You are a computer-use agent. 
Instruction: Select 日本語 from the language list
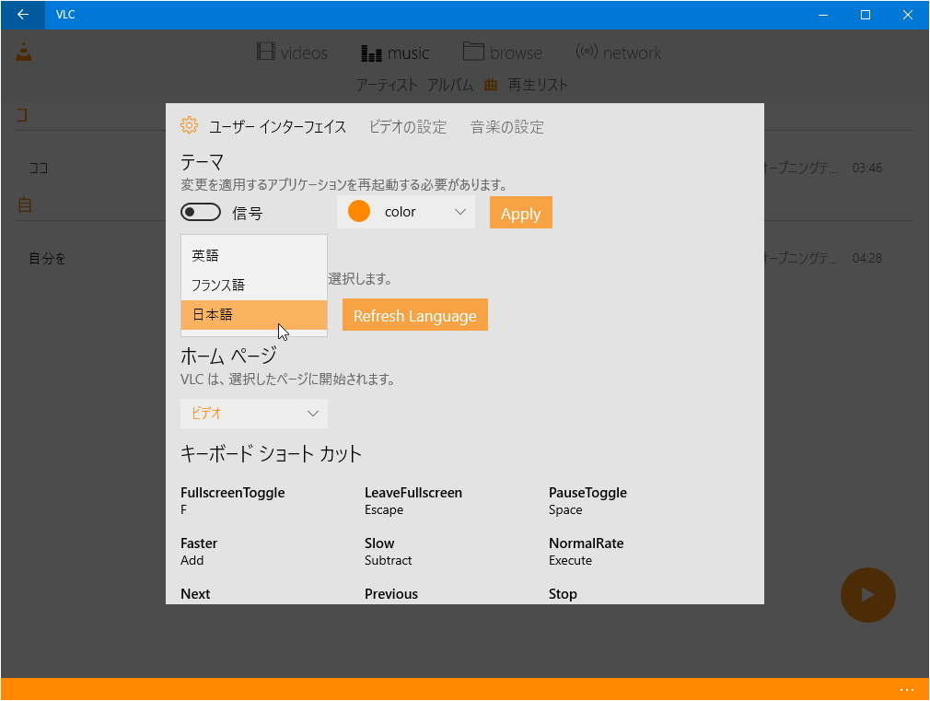point(213,314)
